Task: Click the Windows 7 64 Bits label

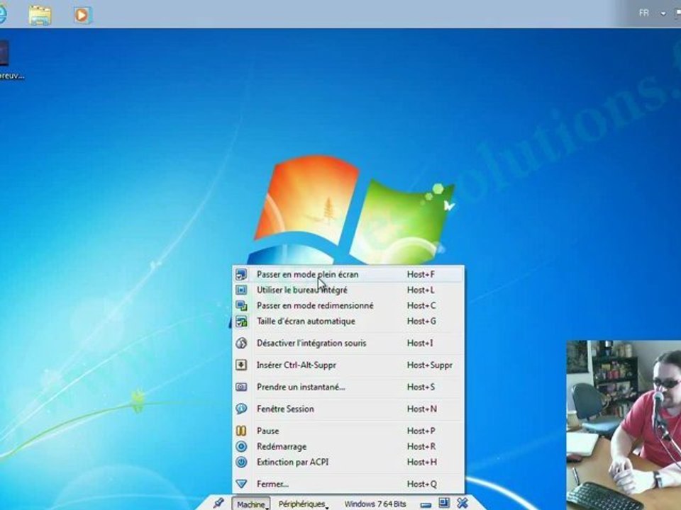Action: click(375, 504)
